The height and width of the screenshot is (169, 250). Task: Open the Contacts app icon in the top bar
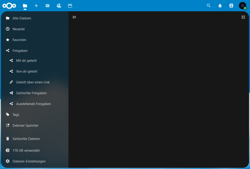[59, 6]
